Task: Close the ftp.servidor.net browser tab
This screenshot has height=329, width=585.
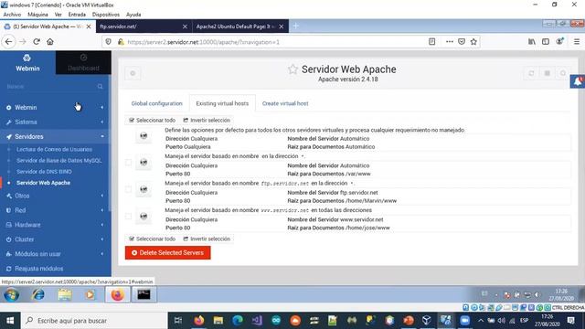Action: 185,27
